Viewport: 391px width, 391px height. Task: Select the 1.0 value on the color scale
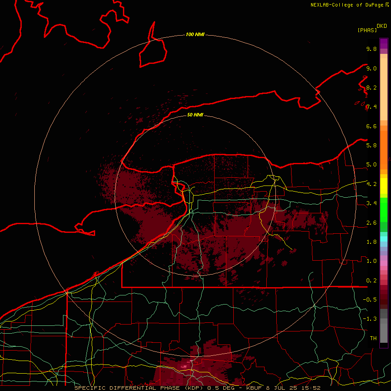coord(371,261)
